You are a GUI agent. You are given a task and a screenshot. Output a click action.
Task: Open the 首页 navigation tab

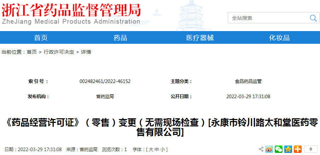click(x=41, y=38)
